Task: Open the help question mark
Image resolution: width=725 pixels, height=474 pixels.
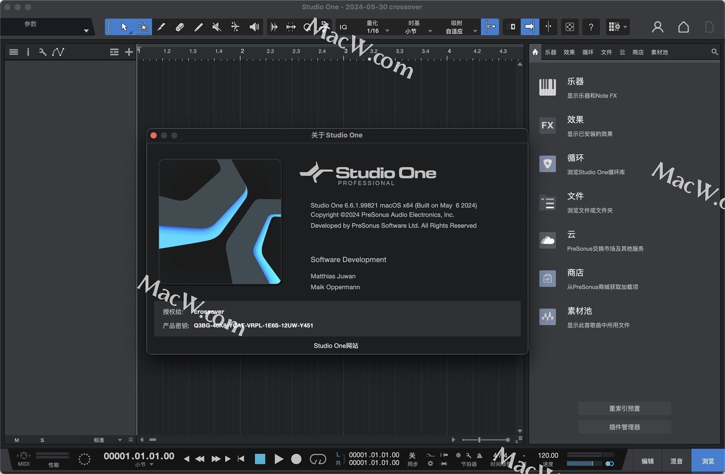Action: (591, 27)
